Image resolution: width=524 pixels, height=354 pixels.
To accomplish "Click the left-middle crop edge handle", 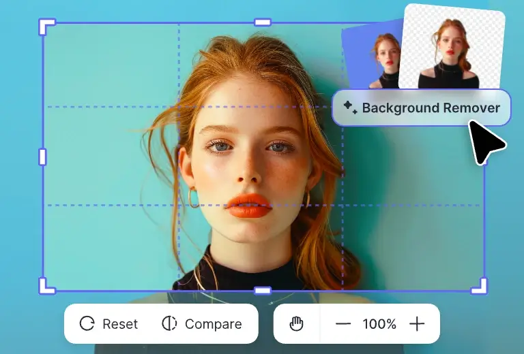I will coord(42,157).
